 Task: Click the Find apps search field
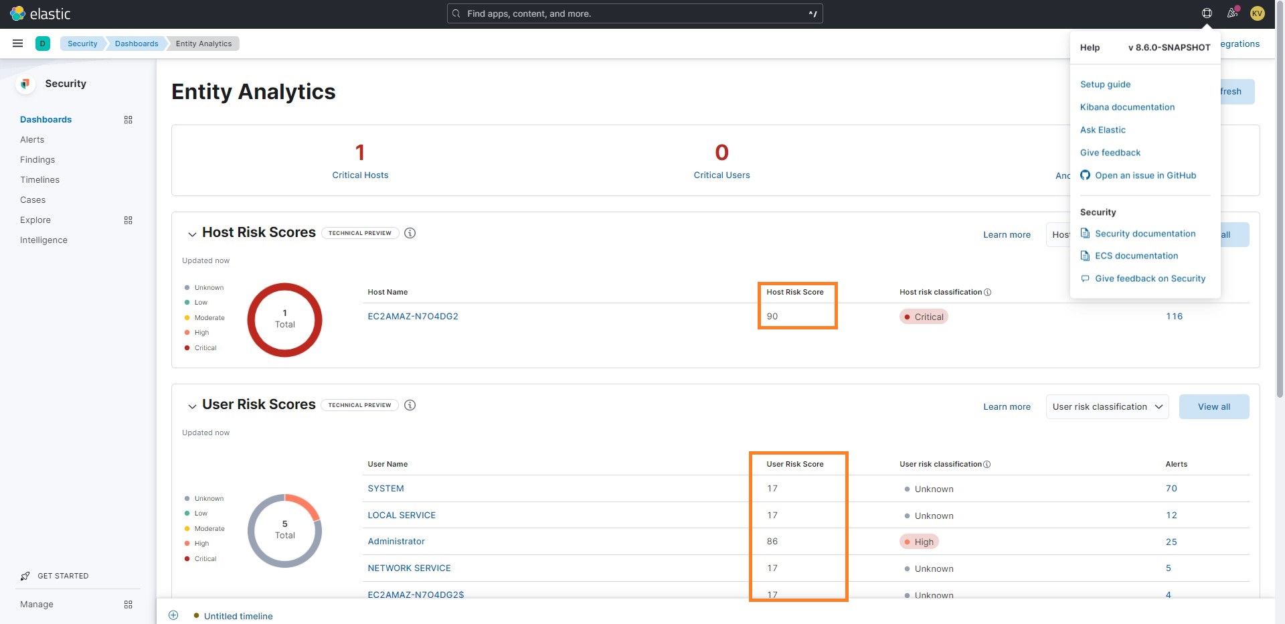click(634, 13)
